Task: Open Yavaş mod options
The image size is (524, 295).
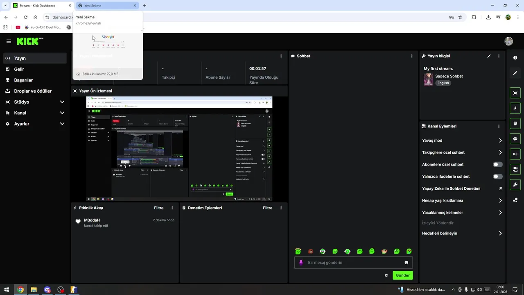Action: [462, 141]
